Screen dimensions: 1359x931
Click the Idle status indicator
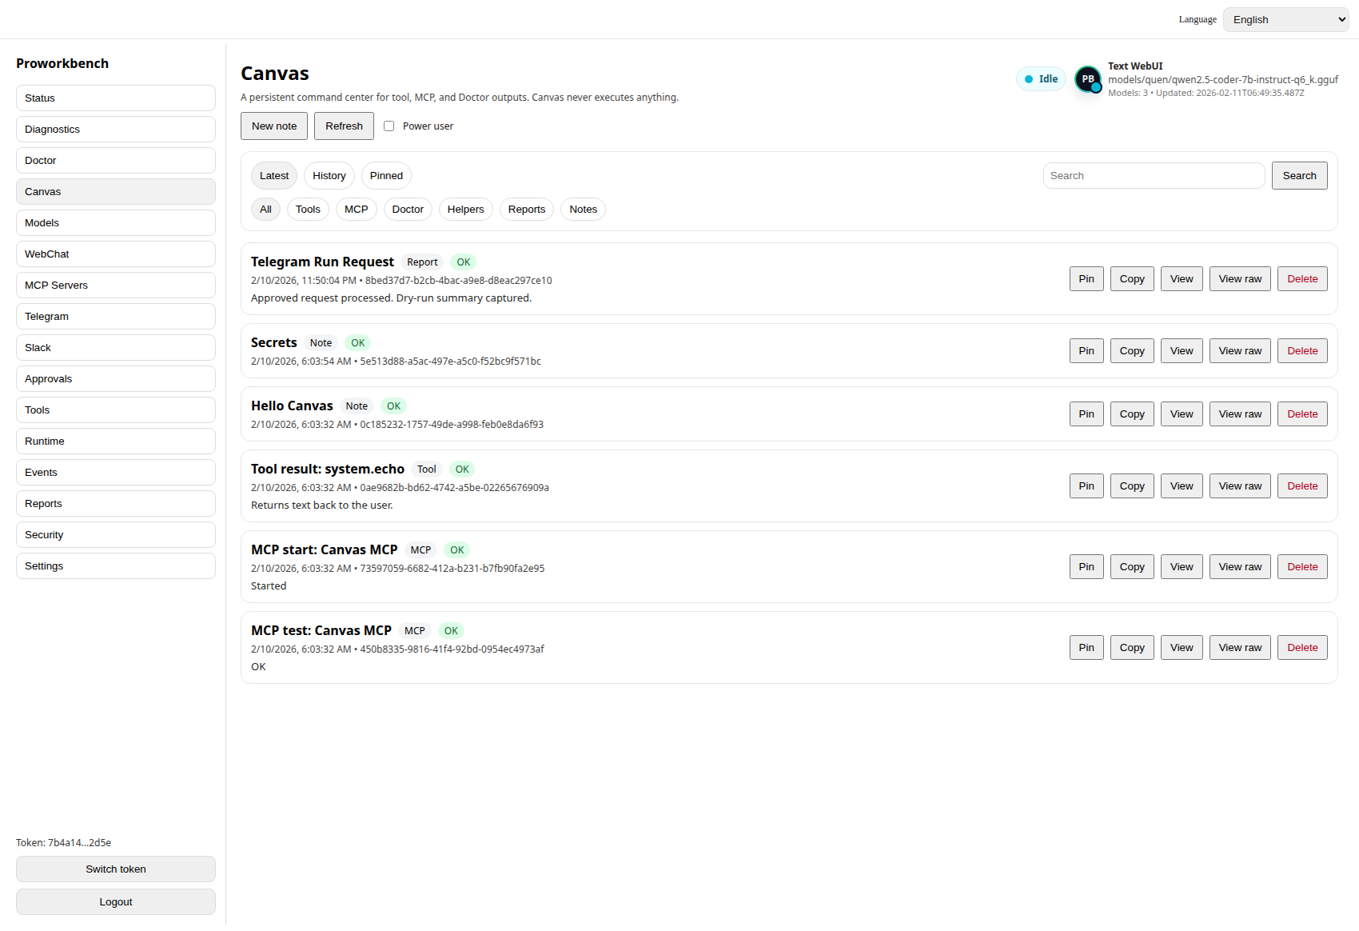pyautogui.click(x=1040, y=78)
